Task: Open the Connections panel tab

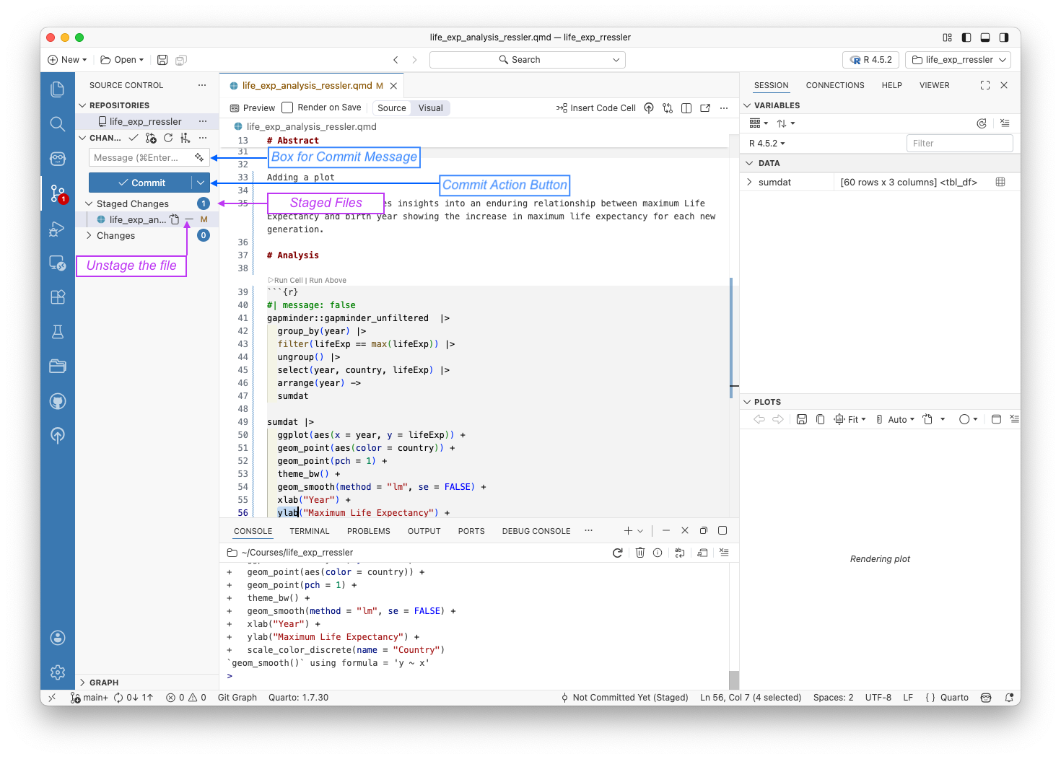Action: (835, 84)
